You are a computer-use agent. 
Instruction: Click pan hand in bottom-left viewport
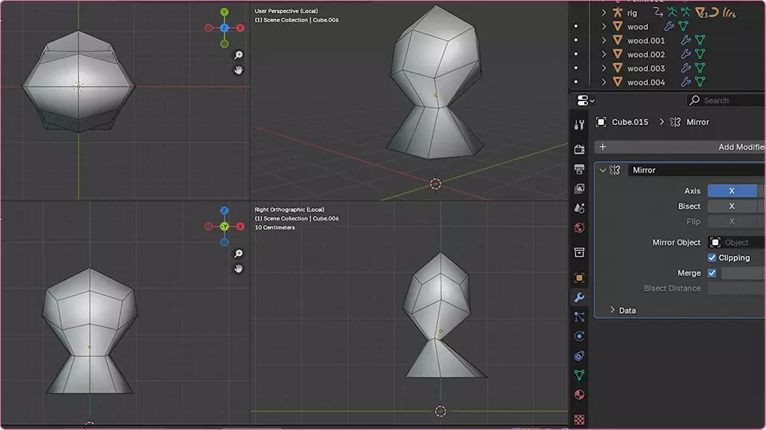tap(239, 268)
